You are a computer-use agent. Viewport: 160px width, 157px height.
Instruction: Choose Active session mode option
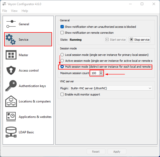pos(62,61)
